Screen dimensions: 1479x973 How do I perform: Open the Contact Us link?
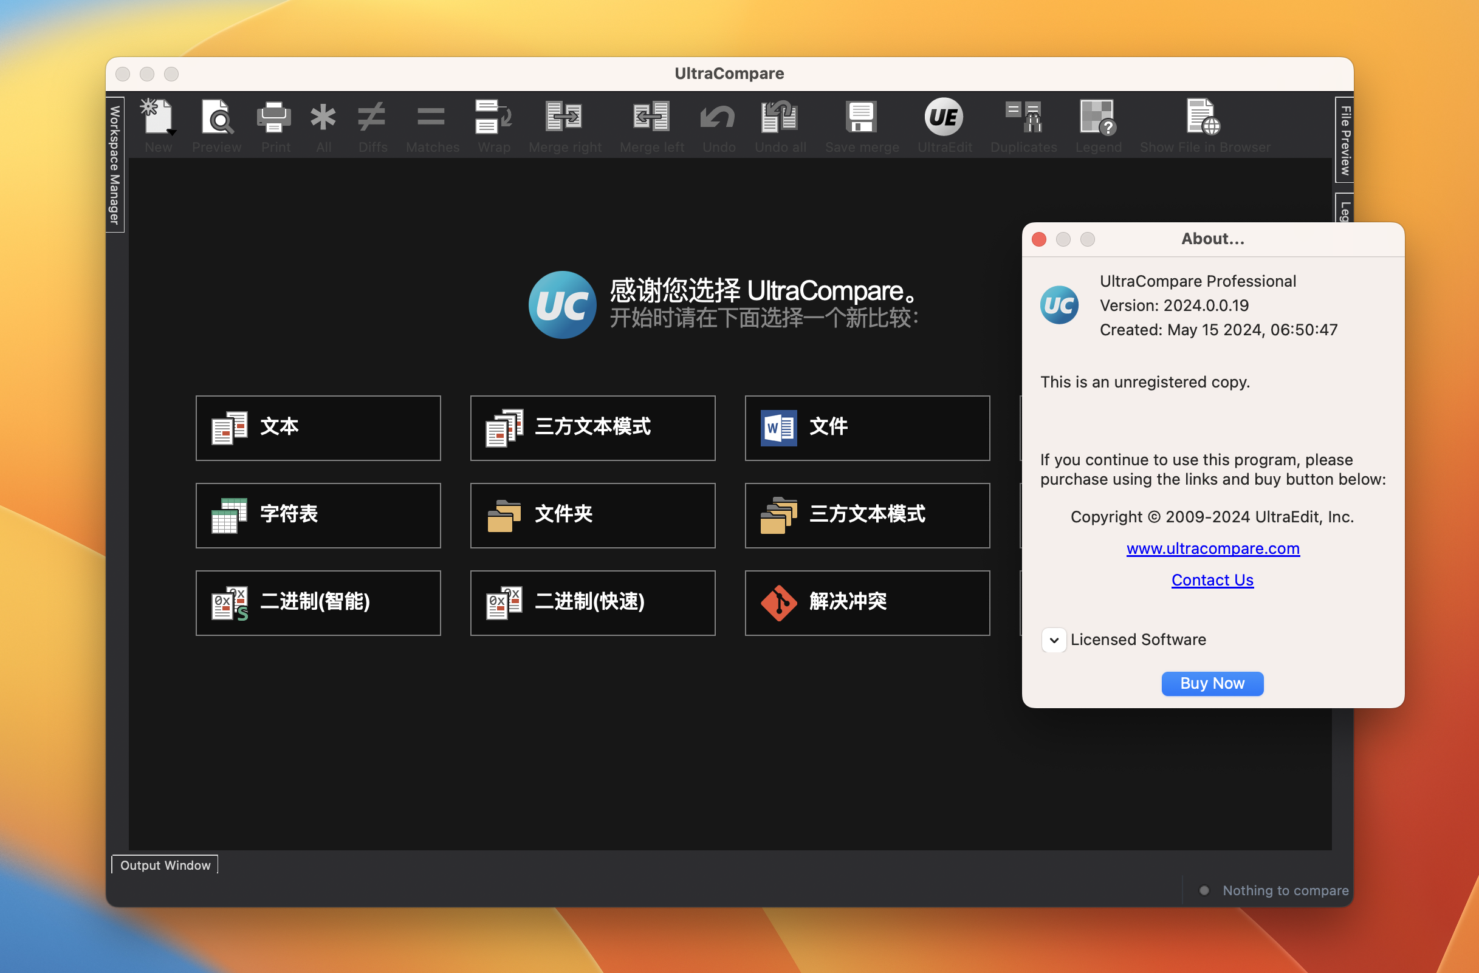tap(1212, 579)
